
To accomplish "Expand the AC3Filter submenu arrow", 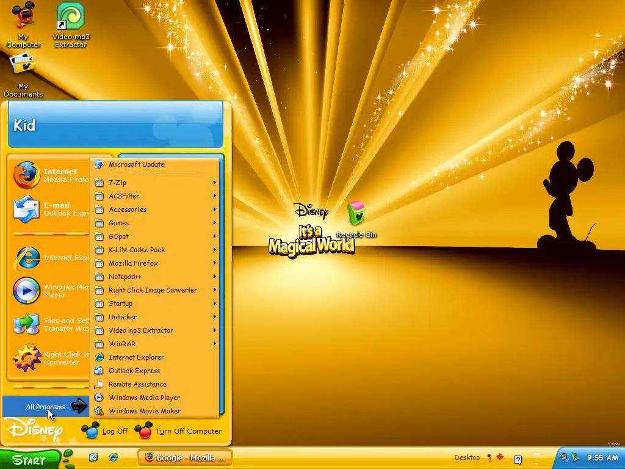I will pyautogui.click(x=214, y=196).
